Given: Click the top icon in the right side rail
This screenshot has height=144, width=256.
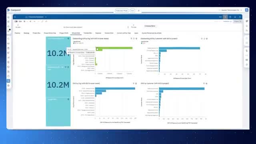Looking at the screenshot, I should coord(247,21).
